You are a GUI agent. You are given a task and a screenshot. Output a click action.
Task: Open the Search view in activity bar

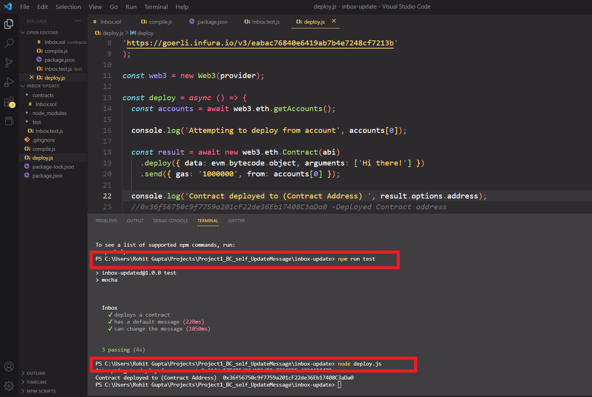point(9,43)
